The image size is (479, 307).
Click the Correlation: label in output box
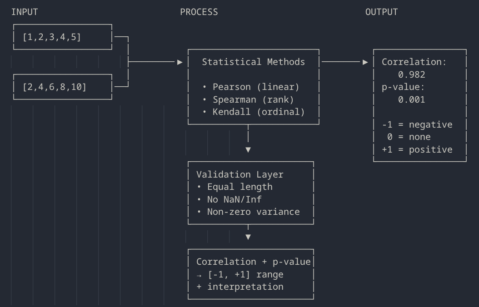(414, 62)
